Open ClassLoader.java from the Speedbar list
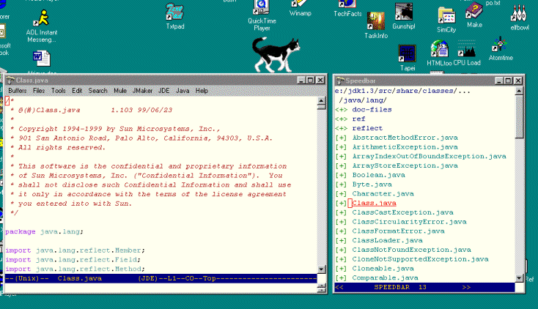The height and width of the screenshot is (309, 538). pyautogui.click(x=387, y=240)
